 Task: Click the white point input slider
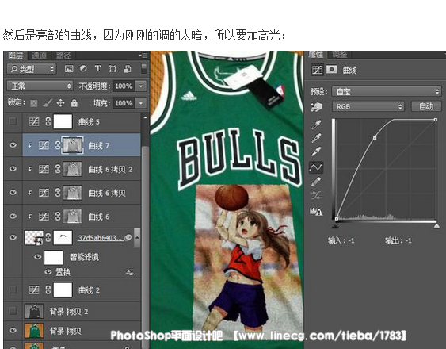436,226
